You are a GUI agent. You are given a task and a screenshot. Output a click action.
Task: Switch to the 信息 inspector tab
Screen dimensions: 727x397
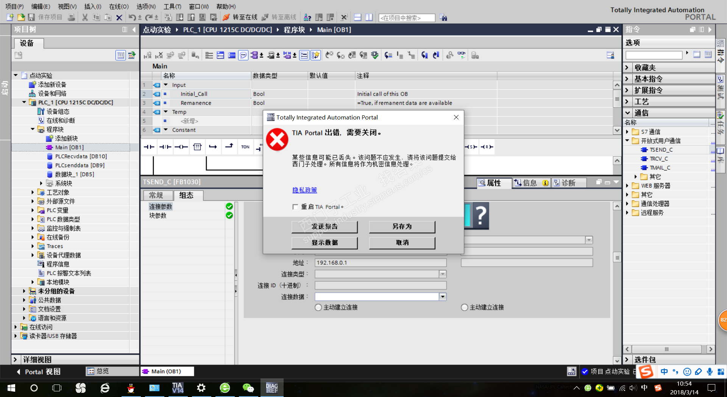point(532,183)
